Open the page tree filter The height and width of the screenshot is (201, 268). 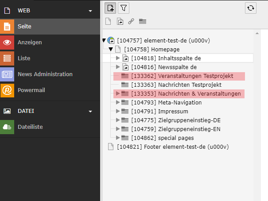point(124,8)
